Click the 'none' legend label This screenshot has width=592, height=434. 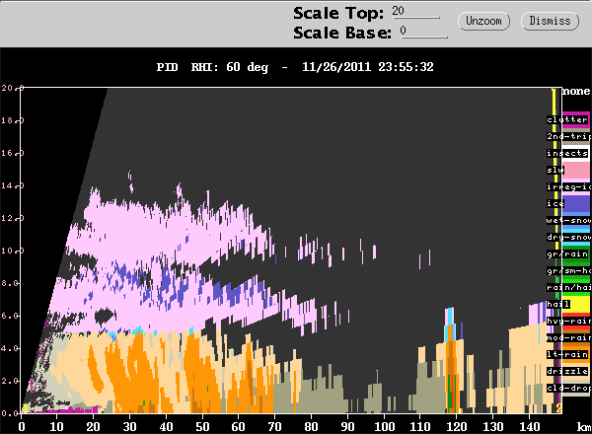tap(576, 91)
